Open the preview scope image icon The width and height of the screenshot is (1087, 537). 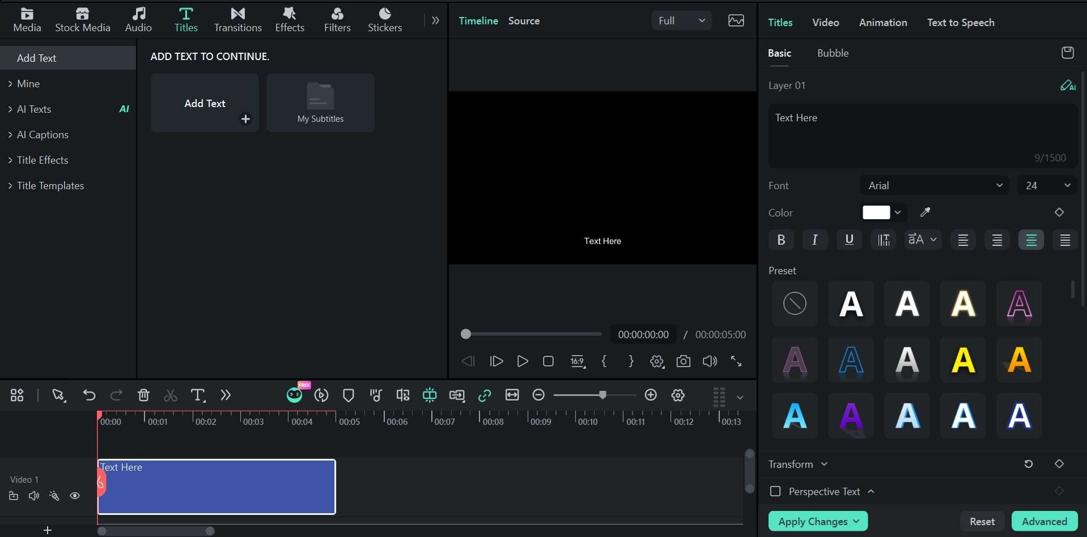736,21
